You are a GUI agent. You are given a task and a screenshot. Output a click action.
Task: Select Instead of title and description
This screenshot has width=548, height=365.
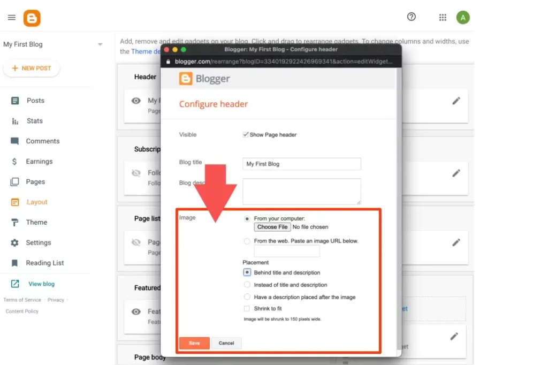[x=247, y=285]
